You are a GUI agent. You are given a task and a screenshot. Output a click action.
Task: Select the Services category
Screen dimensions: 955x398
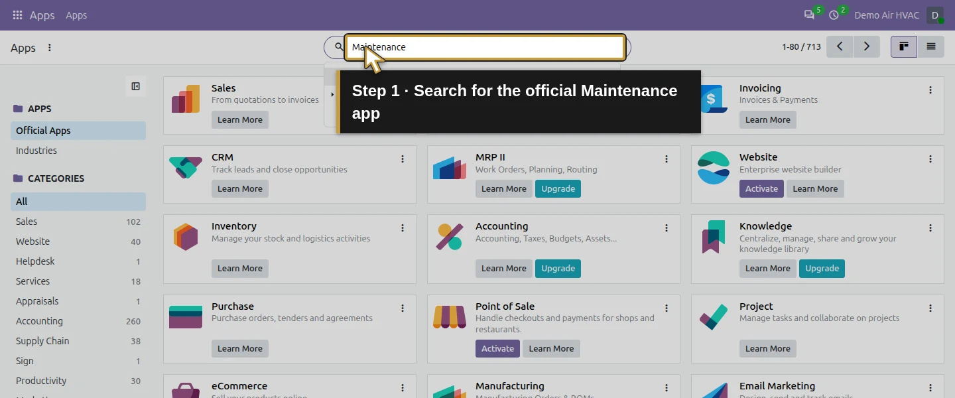coord(78,281)
